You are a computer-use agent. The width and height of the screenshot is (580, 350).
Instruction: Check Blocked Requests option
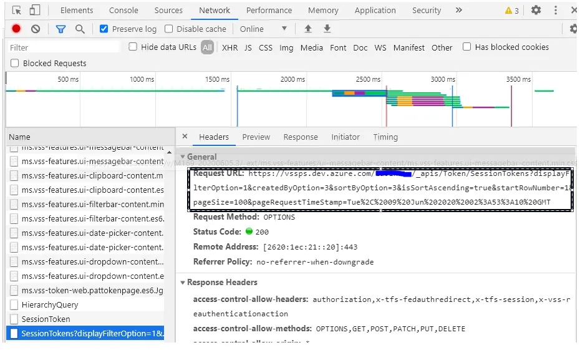[x=15, y=63]
